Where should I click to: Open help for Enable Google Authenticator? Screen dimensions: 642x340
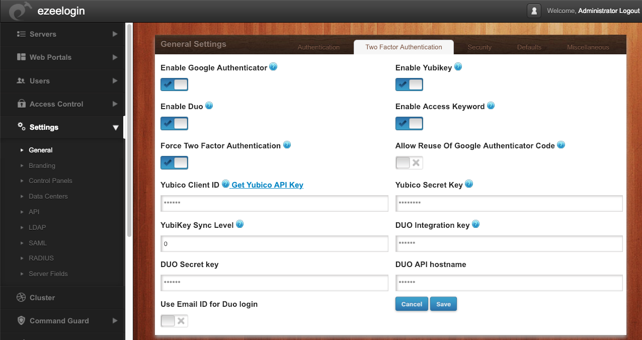273,66
